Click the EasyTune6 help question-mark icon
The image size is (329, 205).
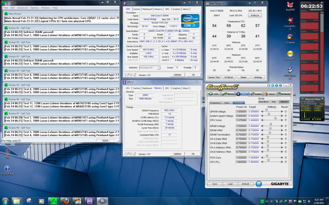pyautogui.click(x=276, y=85)
